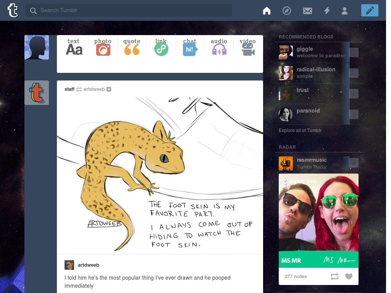
Task: Create a new photo post
Action: (x=103, y=47)
